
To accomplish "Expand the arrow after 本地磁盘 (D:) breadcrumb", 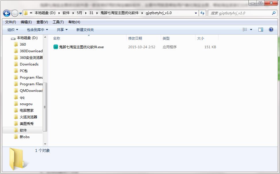I will (59, 13).
